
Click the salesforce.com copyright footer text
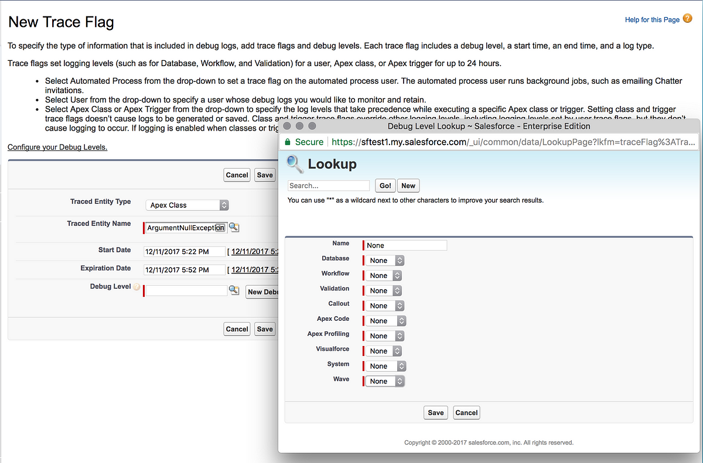(489, 443)
